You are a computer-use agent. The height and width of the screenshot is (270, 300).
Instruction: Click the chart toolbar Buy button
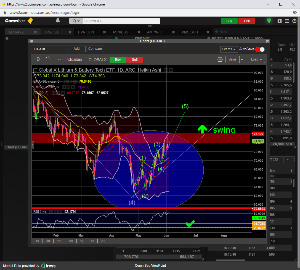[118, 60]
